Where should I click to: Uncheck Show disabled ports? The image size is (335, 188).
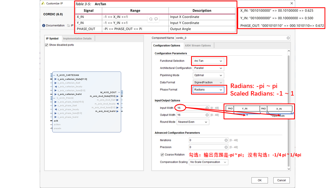(46, 45)
